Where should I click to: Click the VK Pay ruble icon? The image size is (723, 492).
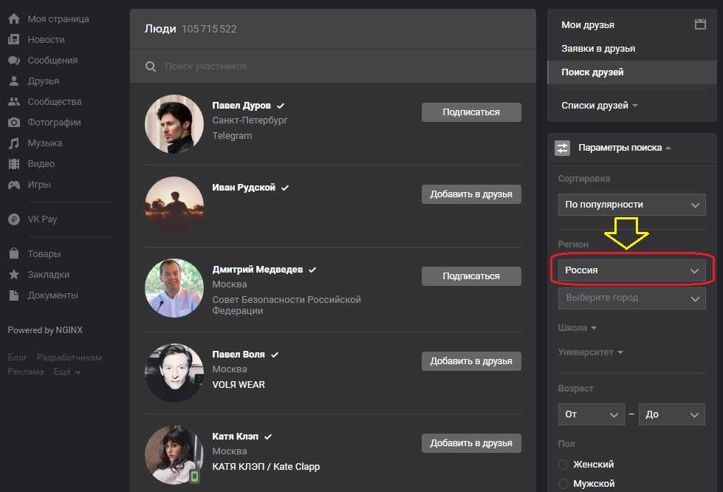coord(13,219)
